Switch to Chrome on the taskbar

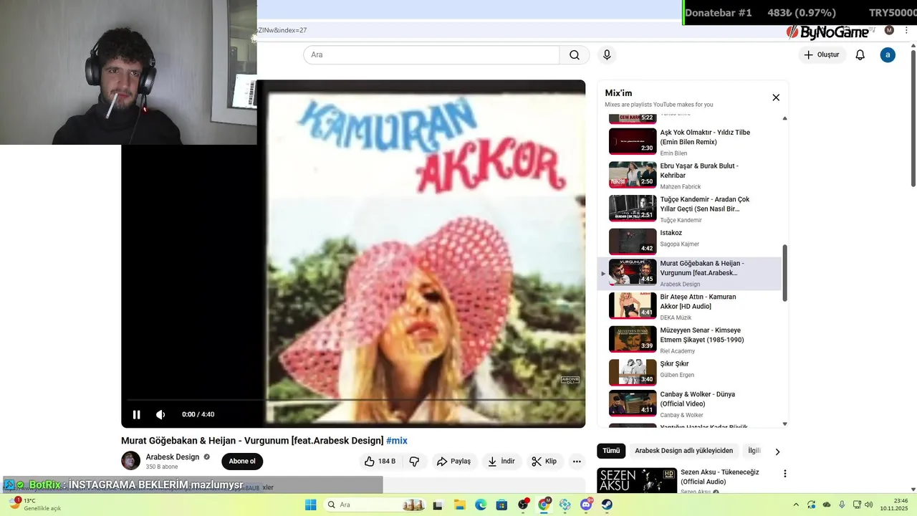[x=544, y=505]
